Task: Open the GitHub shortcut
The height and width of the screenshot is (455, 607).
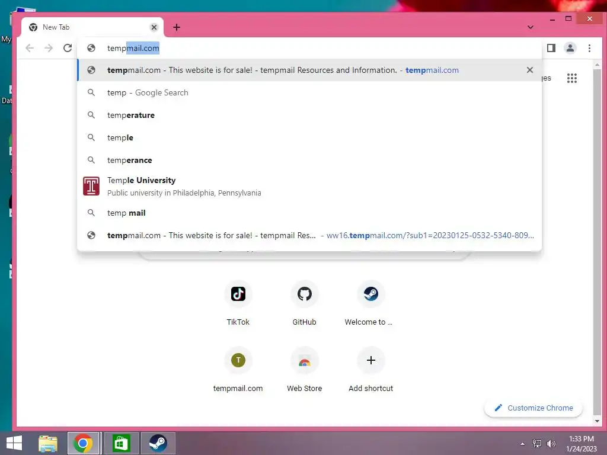Action: (305, 303)
